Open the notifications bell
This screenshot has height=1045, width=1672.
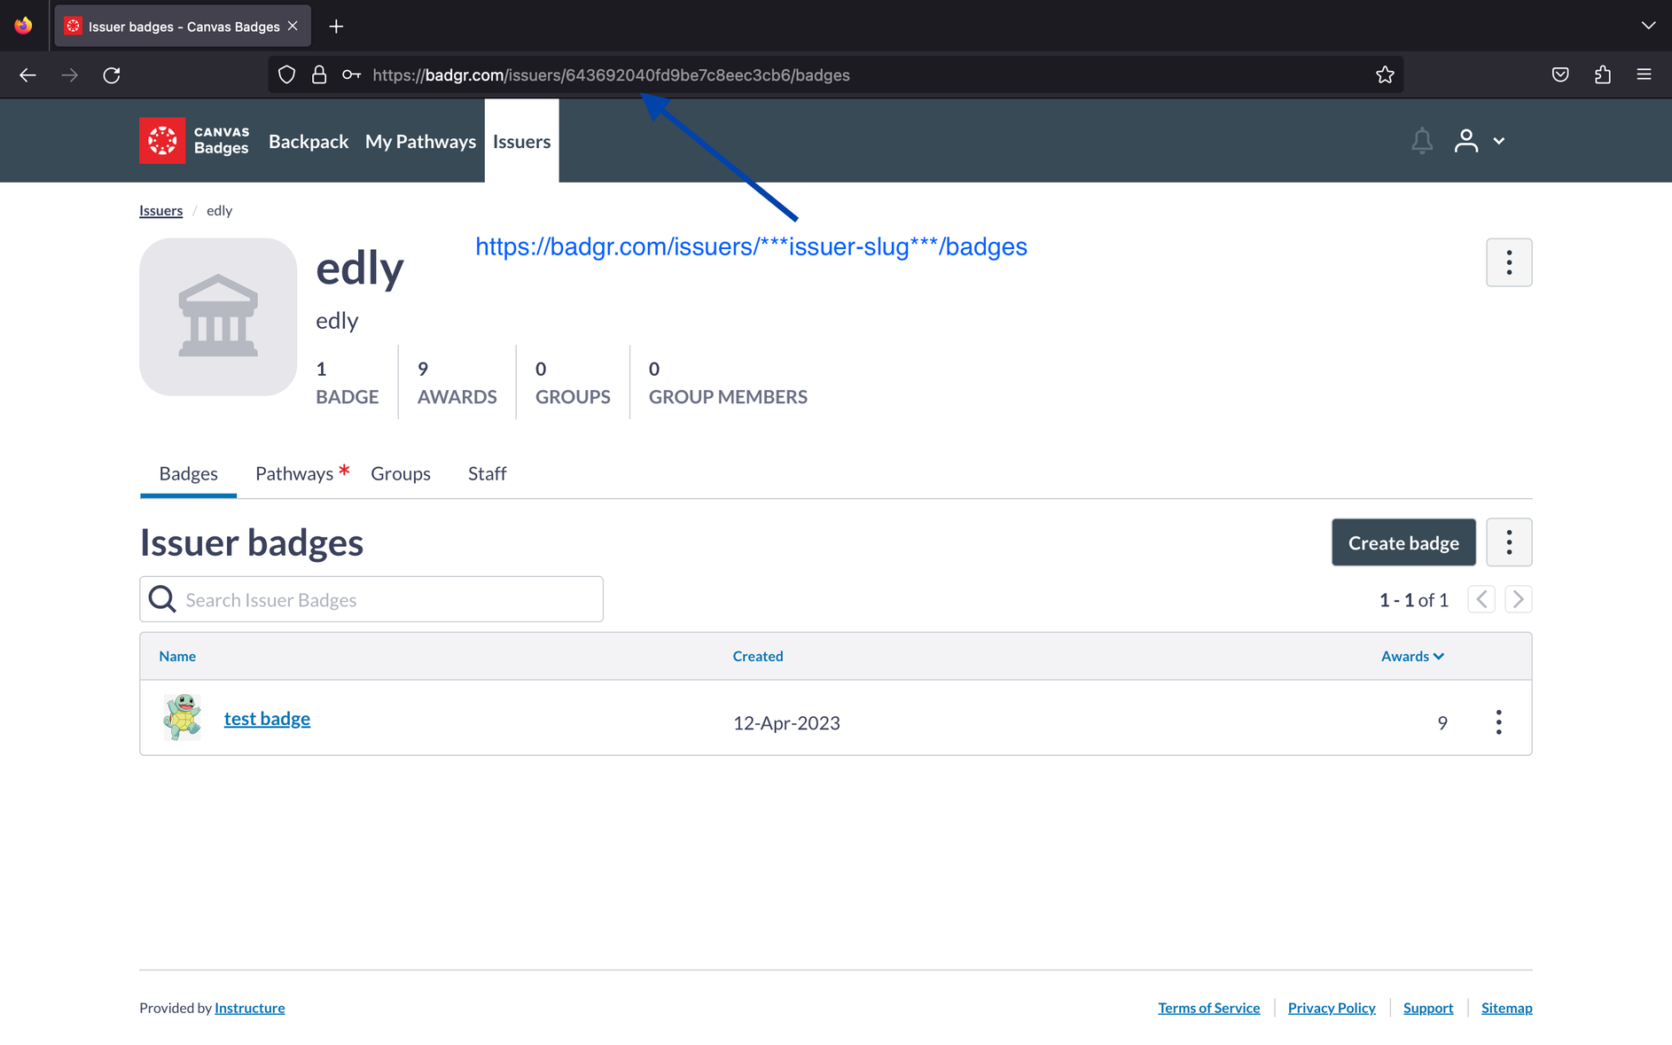pos(1421,140)
